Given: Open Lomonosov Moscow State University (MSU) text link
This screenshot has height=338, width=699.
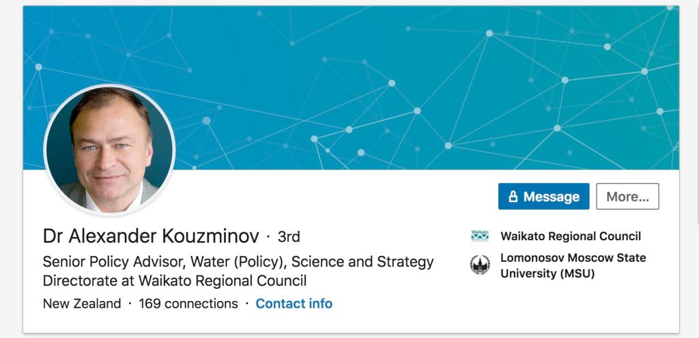Looking at the screenshot, I should (x=572, y=266).
